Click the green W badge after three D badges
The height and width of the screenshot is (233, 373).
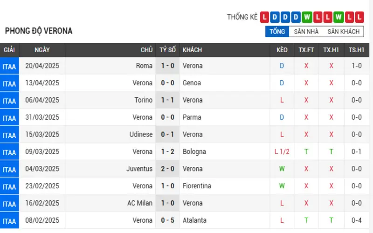click(307, 17)
